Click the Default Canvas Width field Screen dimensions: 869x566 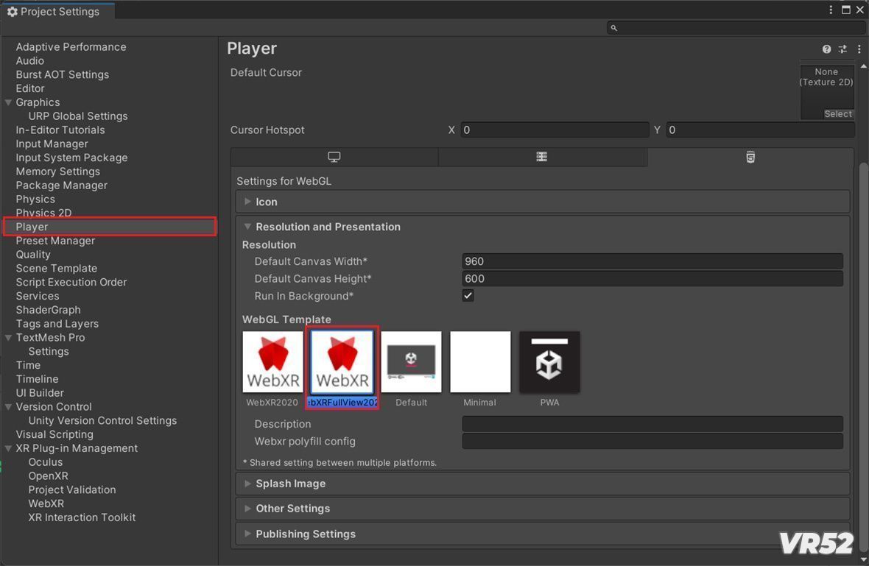click(x=652, y=261)
